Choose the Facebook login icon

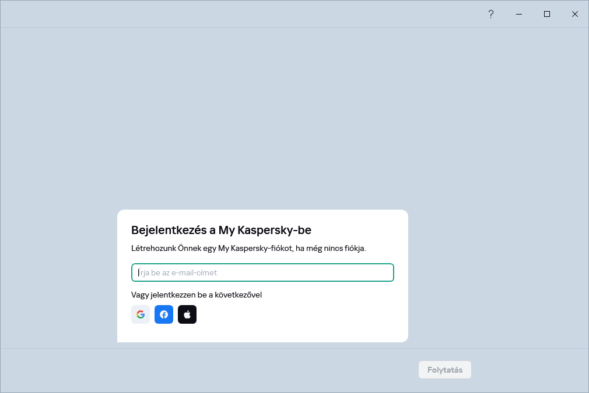point(164,314)
